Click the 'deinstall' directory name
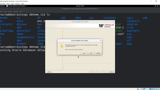The width and height of the screenshot is (160, 90). pos(24,31)
